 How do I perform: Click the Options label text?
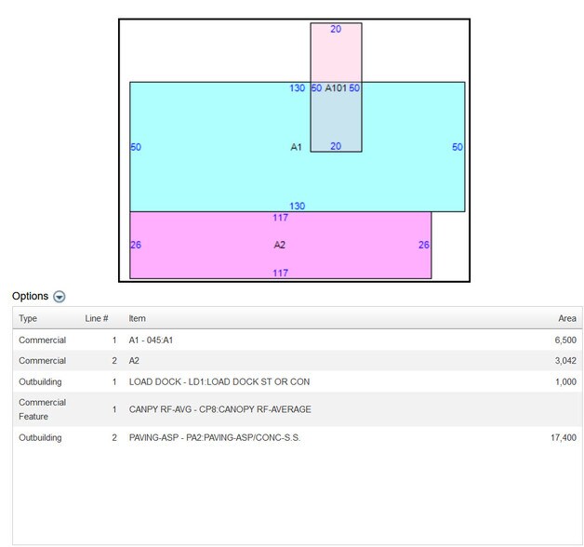(30, 296)
